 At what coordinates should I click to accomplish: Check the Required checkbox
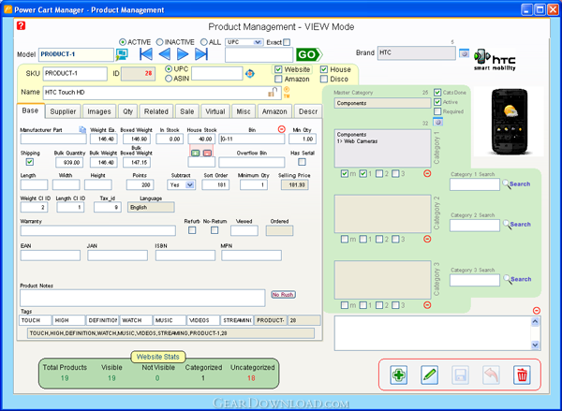(x=437, y=111)
